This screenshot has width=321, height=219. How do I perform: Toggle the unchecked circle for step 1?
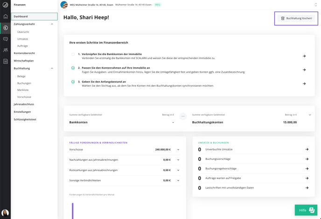click(x=73, y=54)
